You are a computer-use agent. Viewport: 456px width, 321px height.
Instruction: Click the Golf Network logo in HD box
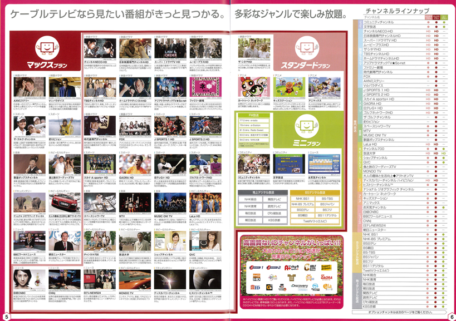tap(310, 267)
